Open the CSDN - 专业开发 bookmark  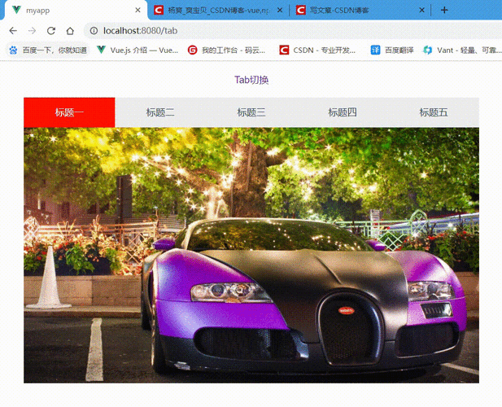pos(317,50)
